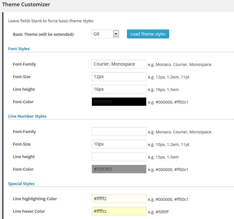Click the Load Theme styles button
Image resolution: width=234 pixels, height=219 pixels.
(x=148, y=34)
